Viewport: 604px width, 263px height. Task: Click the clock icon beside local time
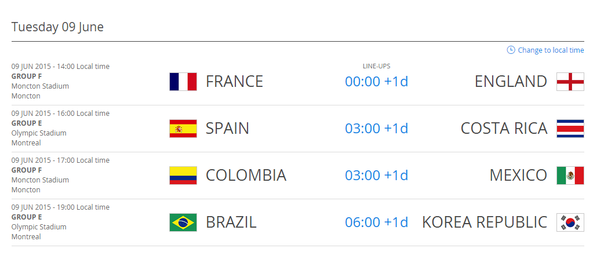click(x=511, y=50)
